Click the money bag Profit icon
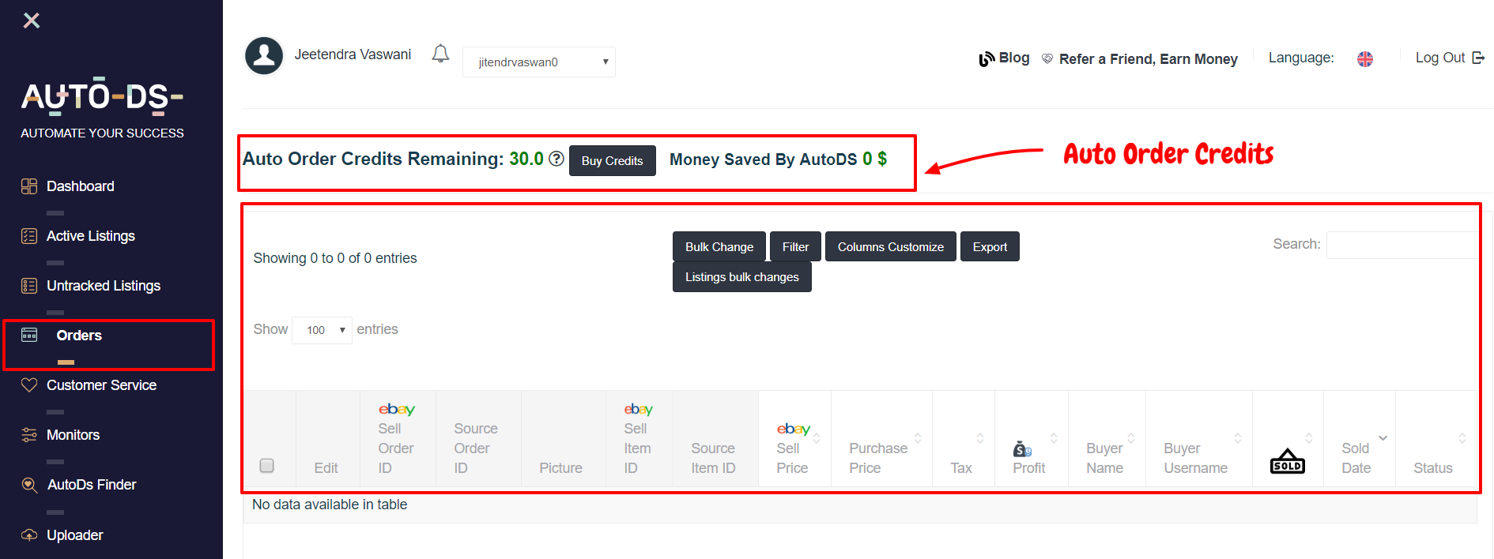 pyautogui.click(x=1022, y=449)
